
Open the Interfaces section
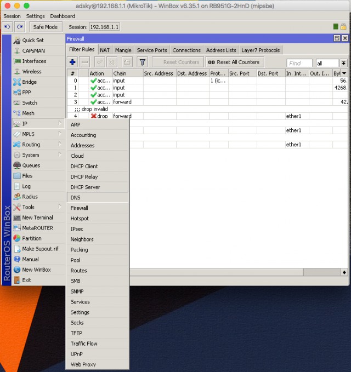pos(38,61)
